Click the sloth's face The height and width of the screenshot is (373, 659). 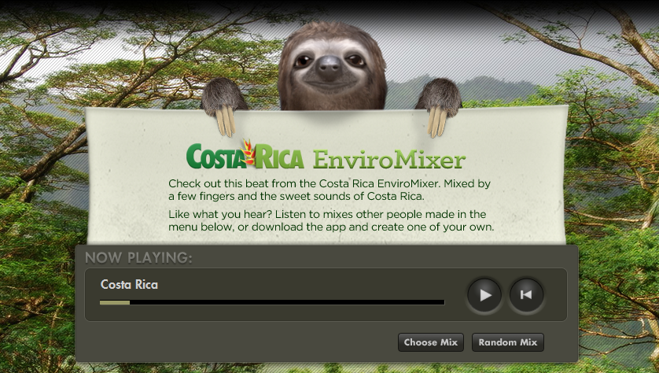[331, 68]
